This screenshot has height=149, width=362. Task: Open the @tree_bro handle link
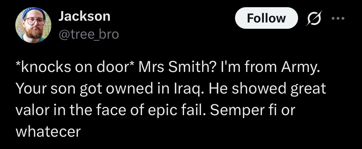click(x=89, y=34)
